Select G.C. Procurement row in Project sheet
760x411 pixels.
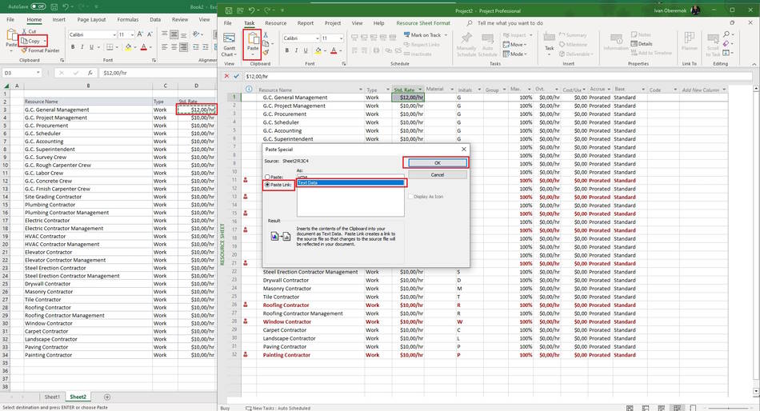click(484, 114)
